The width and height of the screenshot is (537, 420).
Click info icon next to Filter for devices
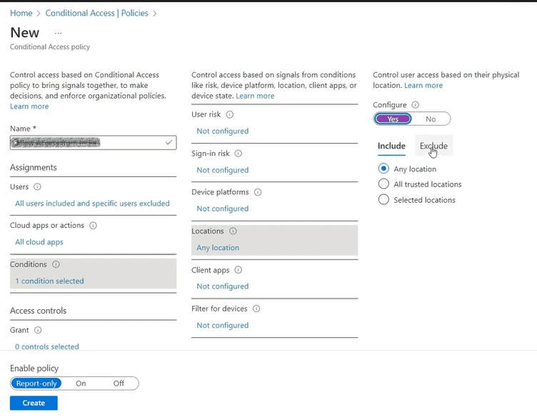pyautogui.click(x=256, y=309)
